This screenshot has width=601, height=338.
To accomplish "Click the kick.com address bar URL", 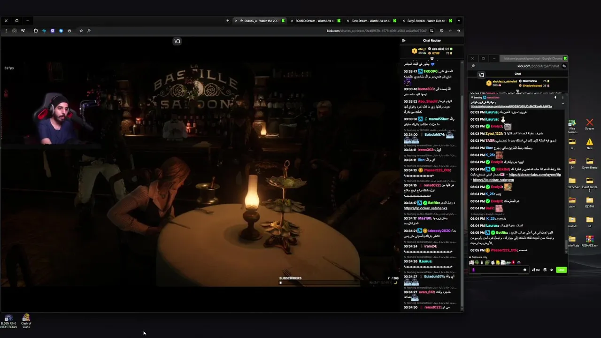I will point(377,31).
